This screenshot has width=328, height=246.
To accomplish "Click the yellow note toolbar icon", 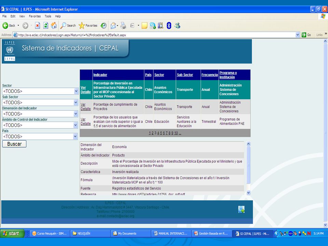I will point(144,26).
